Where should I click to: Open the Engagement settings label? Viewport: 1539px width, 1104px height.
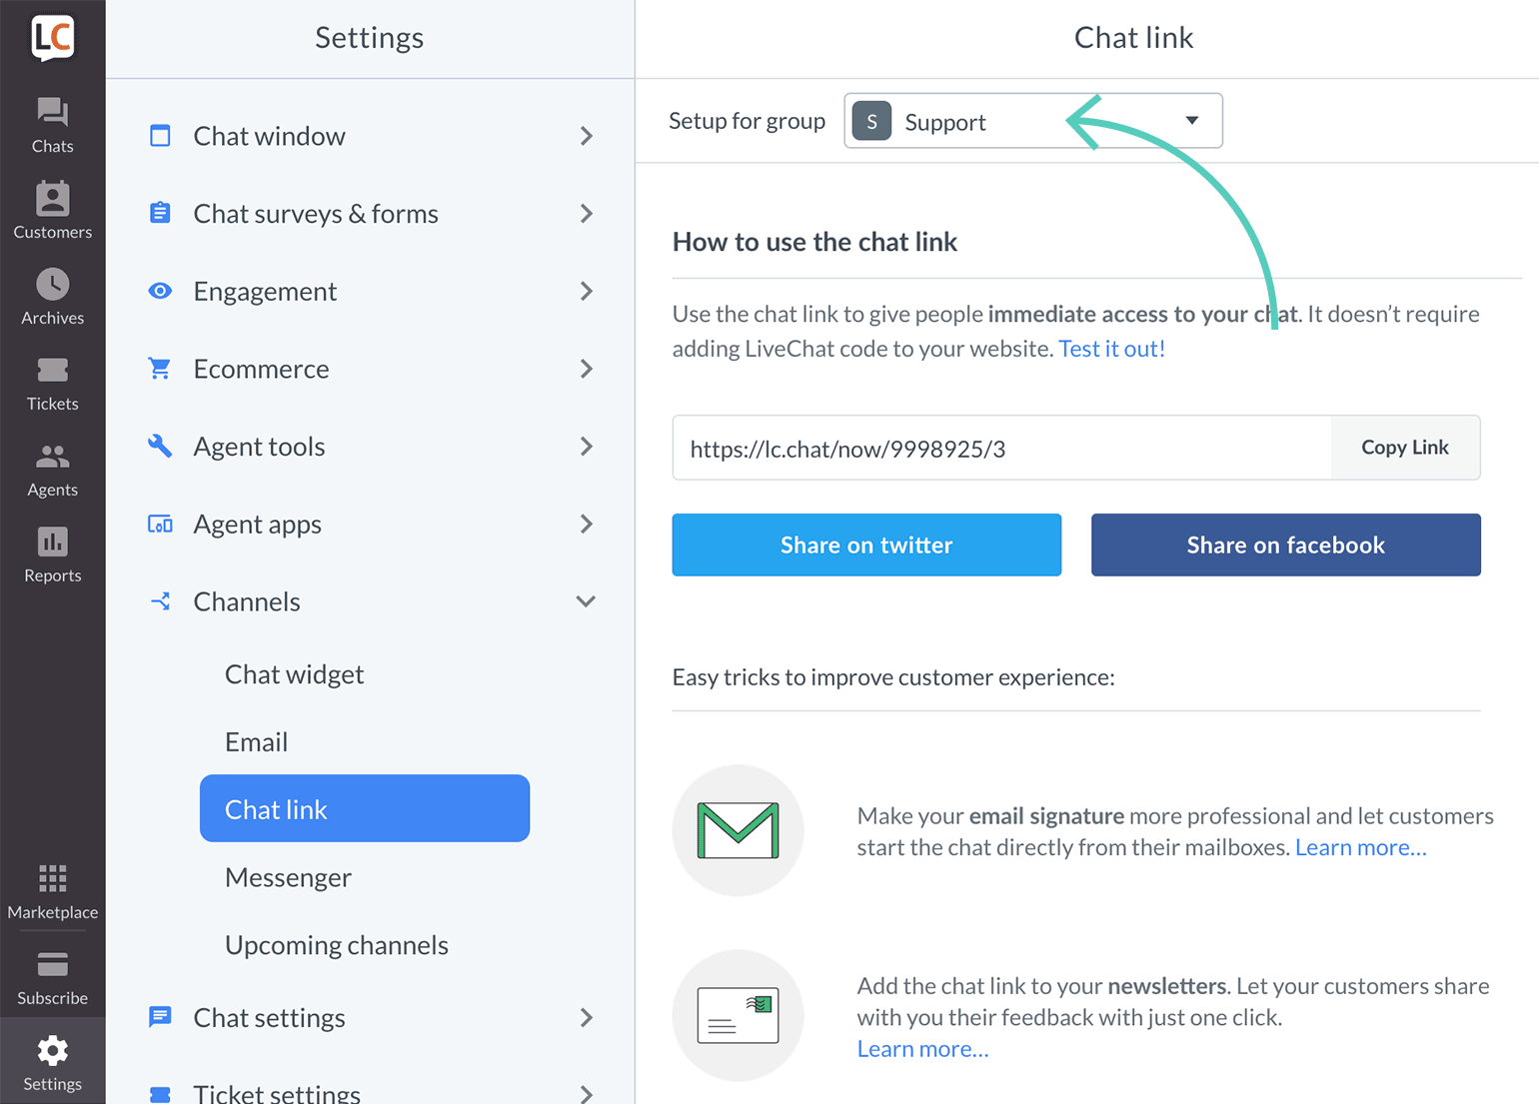(x=265, y=291)
